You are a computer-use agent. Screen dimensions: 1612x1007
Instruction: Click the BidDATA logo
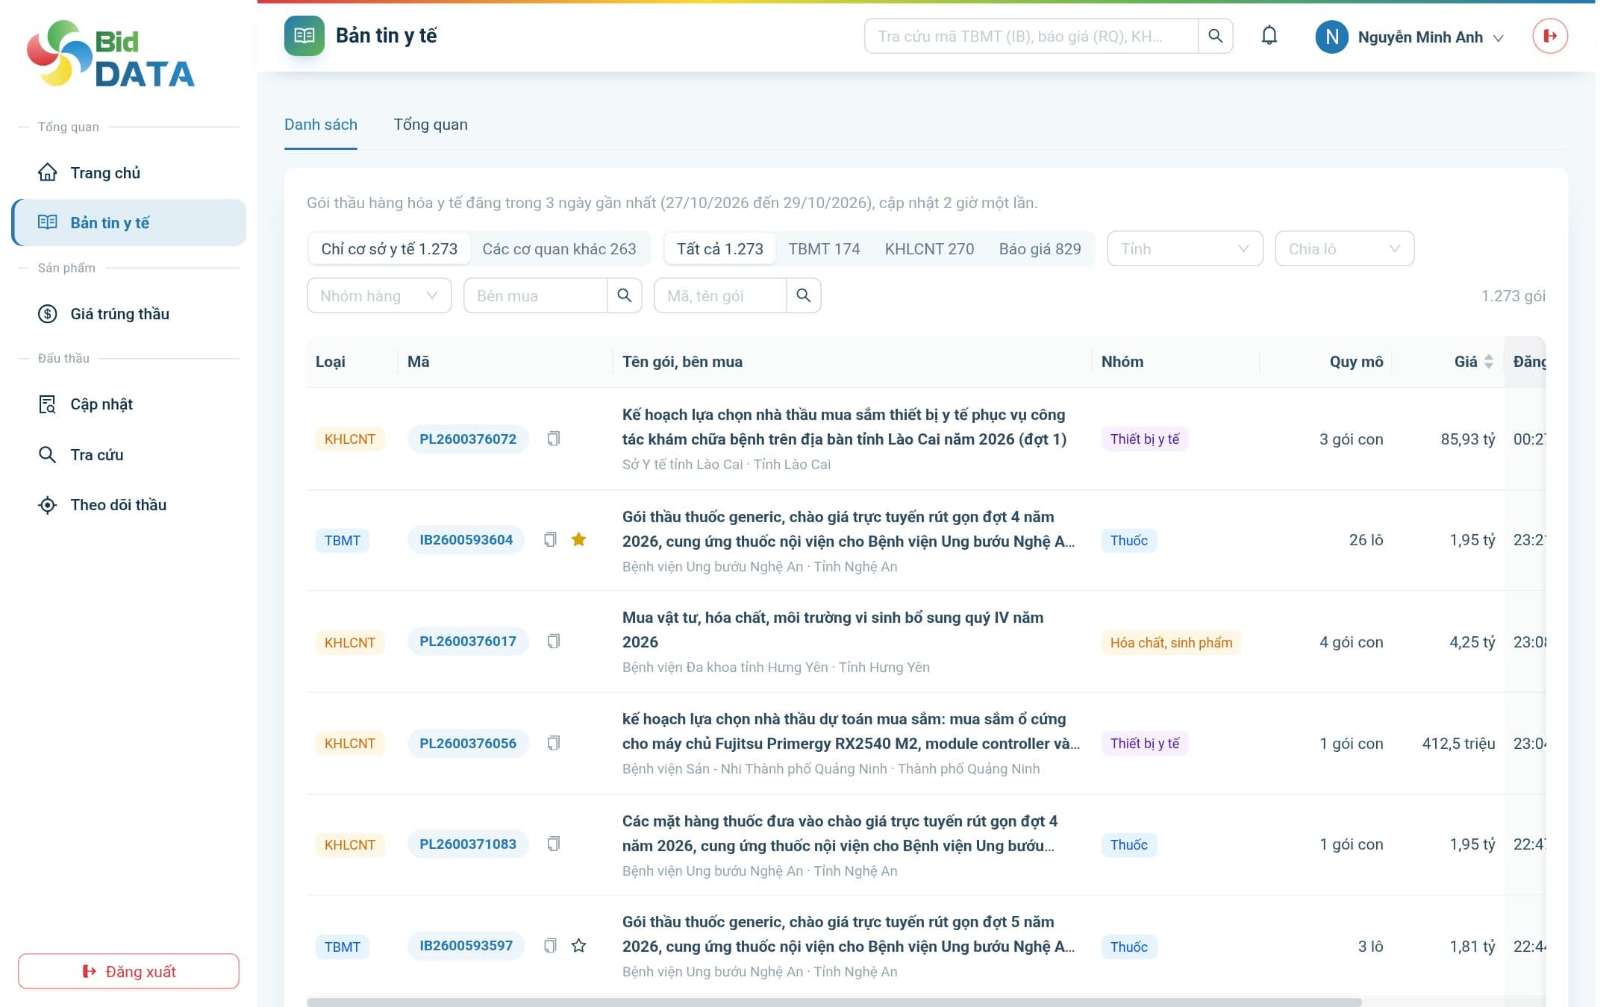tap(110, 54)
